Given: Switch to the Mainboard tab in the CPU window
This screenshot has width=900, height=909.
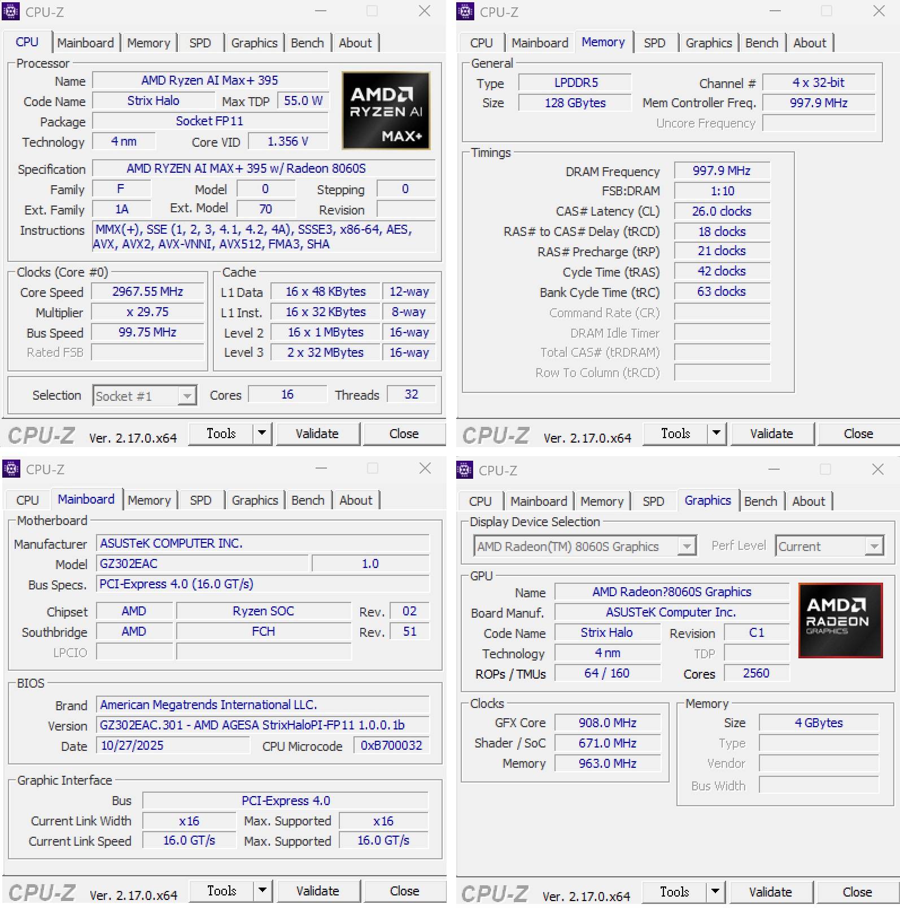Looking at the screenshot, I should click(x=85, y=43).
